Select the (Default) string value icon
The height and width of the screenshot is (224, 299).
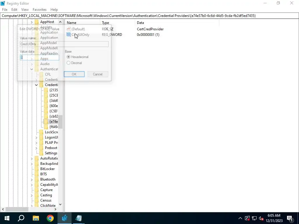point(68,29)
